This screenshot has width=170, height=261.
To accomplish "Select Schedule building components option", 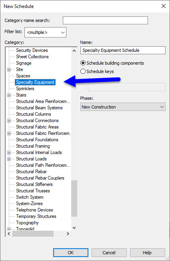I will [x=112, y=63].
